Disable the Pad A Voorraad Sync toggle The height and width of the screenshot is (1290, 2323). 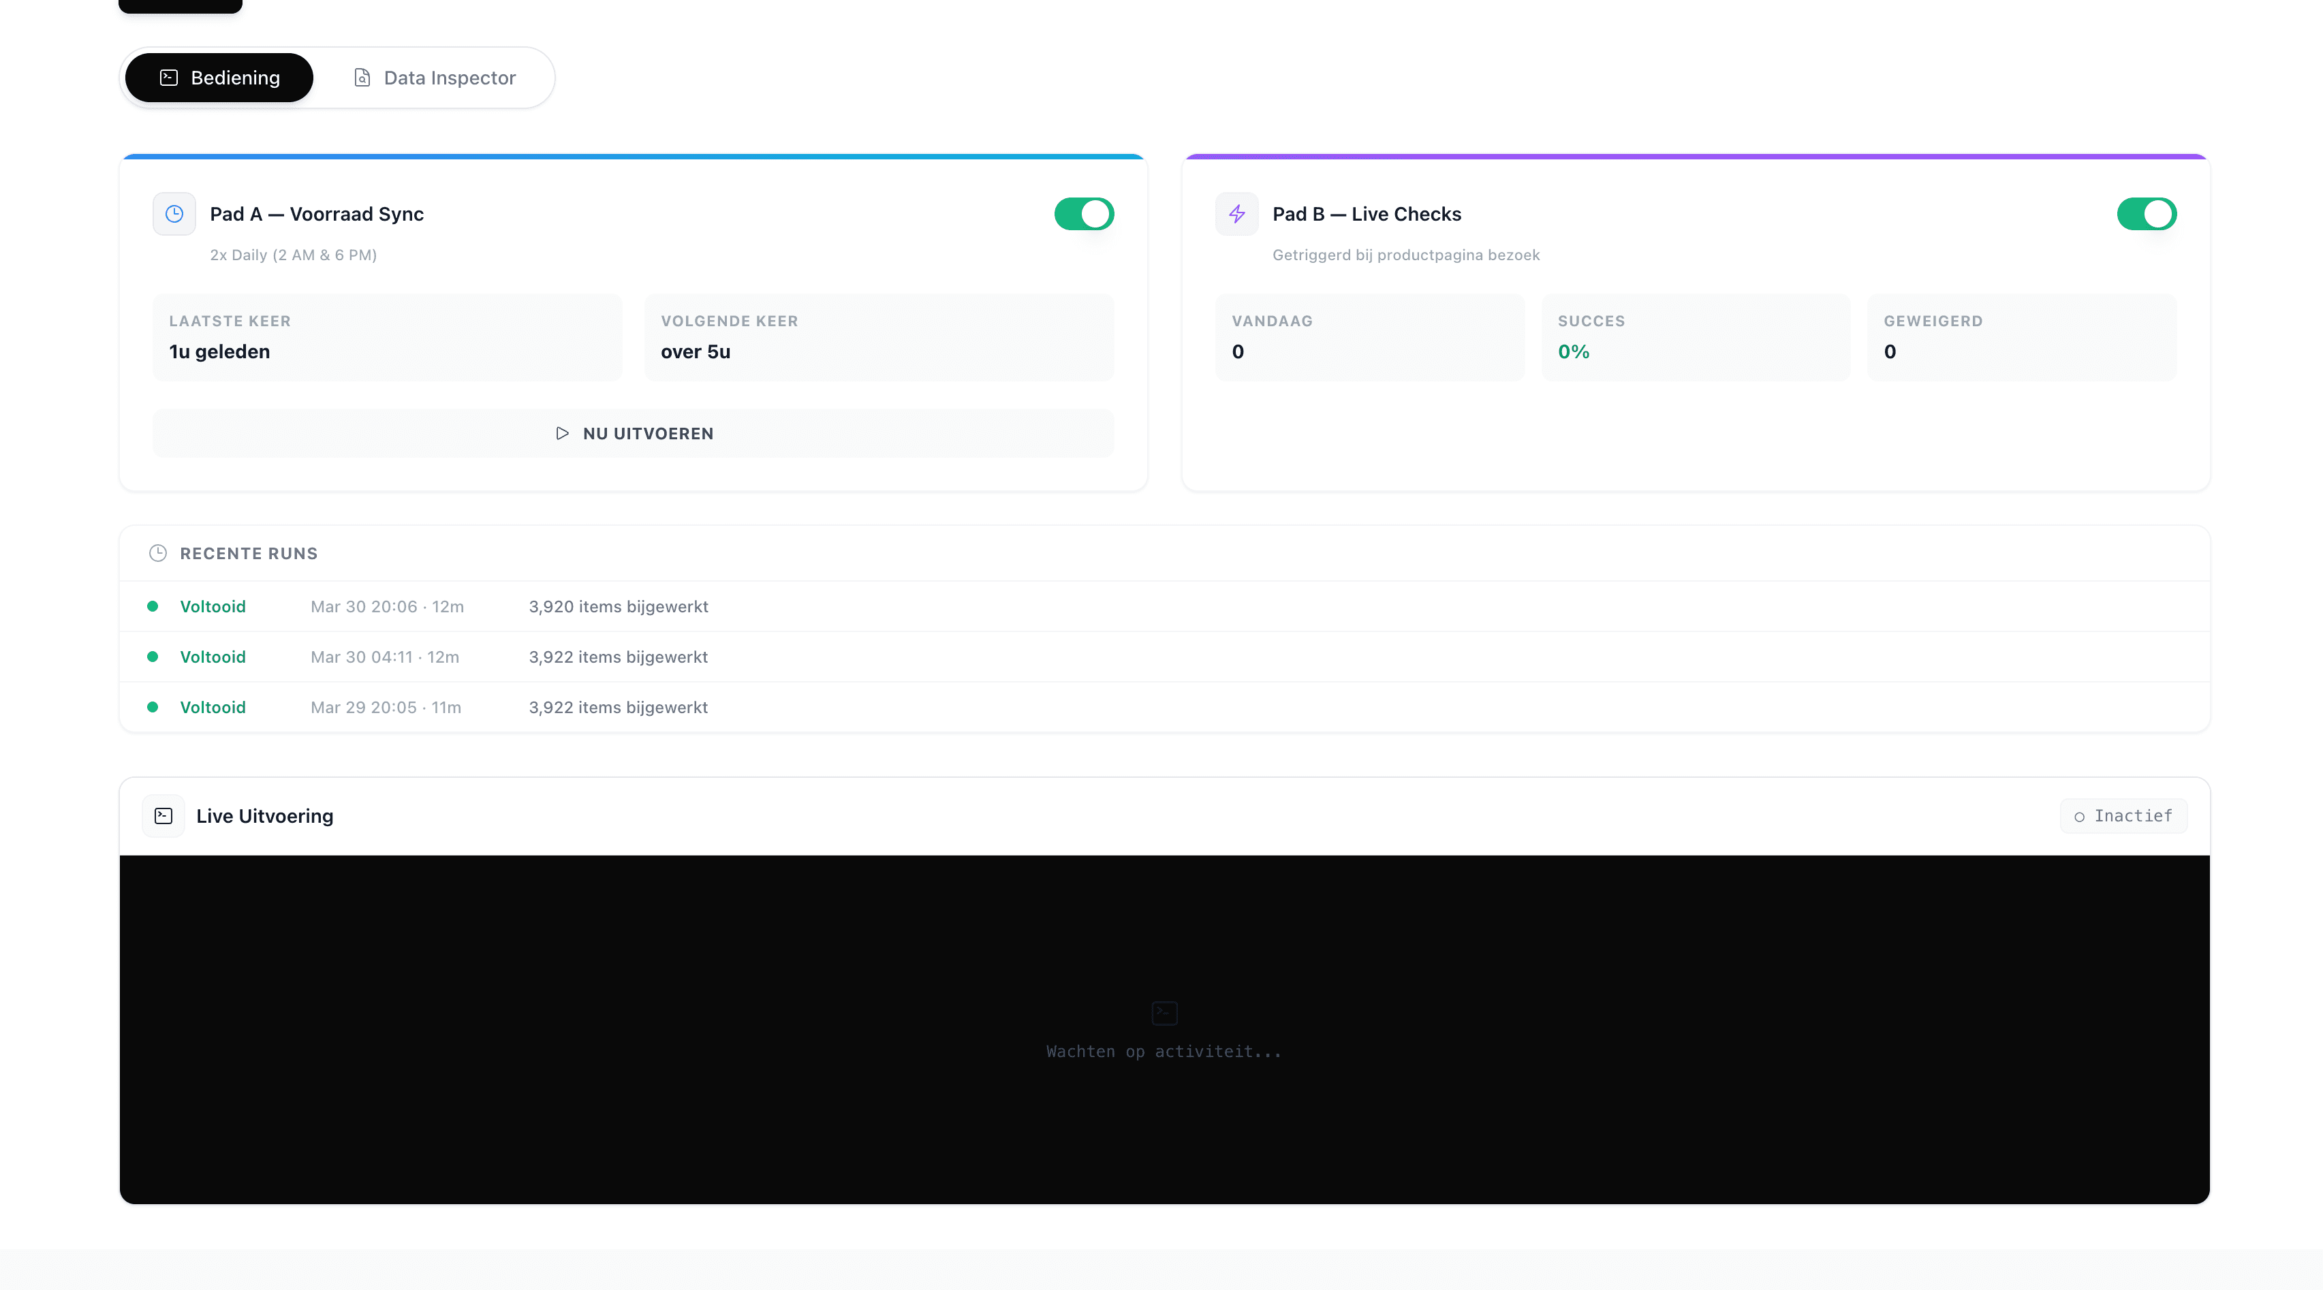(1084, 214)
